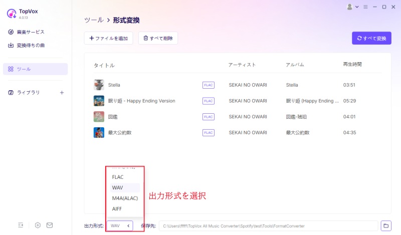Select the ツール sidebar item

(35, 69)
